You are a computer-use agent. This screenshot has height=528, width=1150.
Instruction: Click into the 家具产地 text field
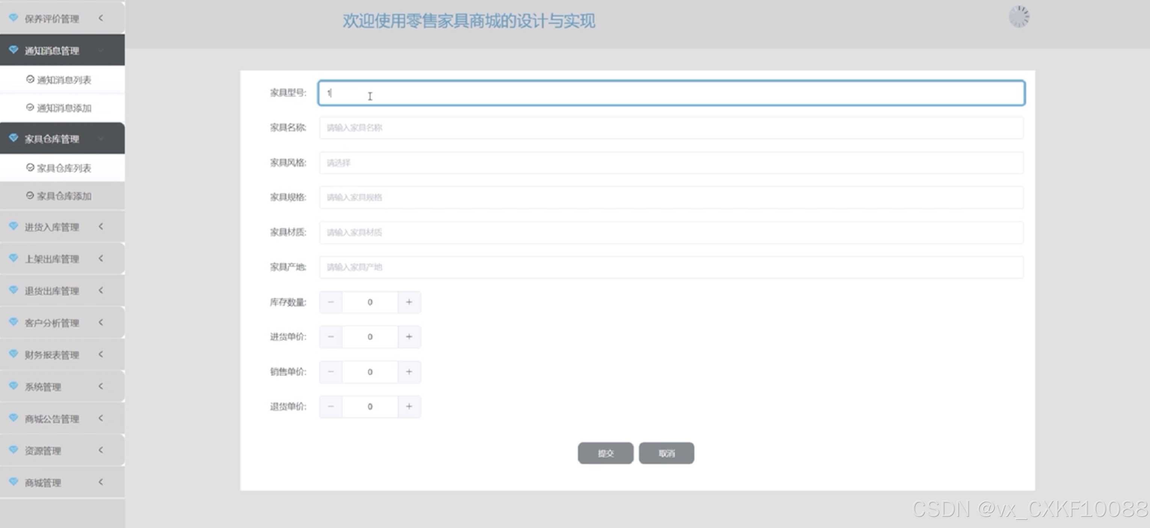(x=671, y=267)
